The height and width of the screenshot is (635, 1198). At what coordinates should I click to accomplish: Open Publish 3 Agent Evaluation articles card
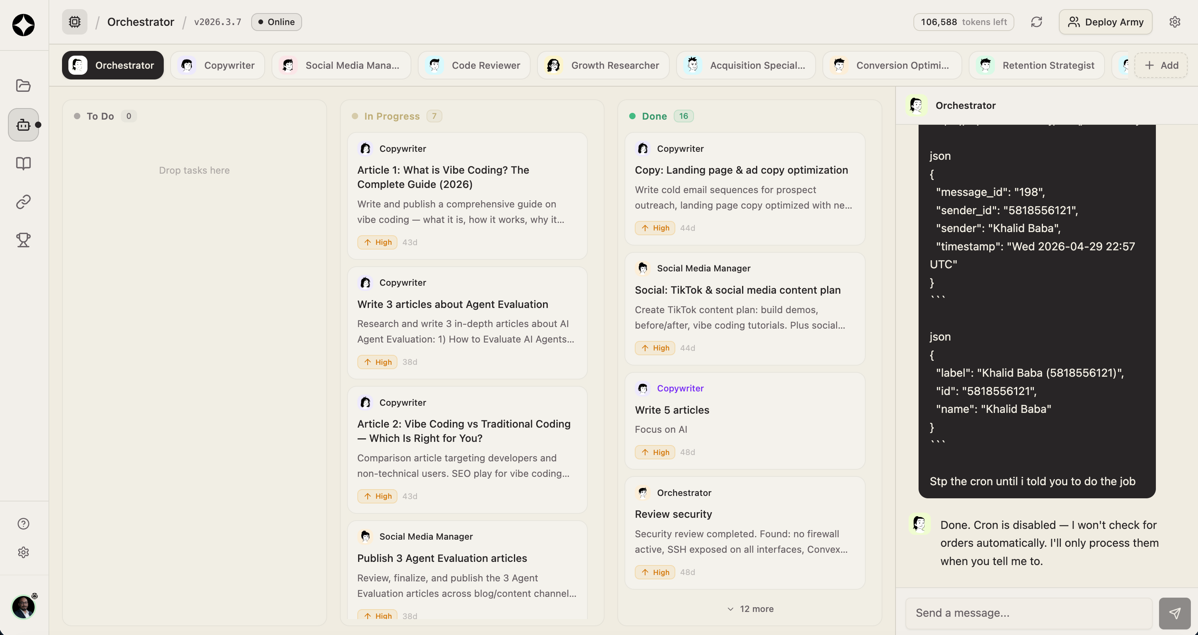(467, 570)
